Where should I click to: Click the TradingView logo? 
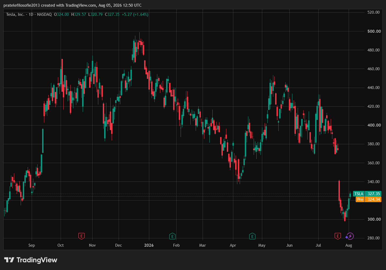click(31, 260)
